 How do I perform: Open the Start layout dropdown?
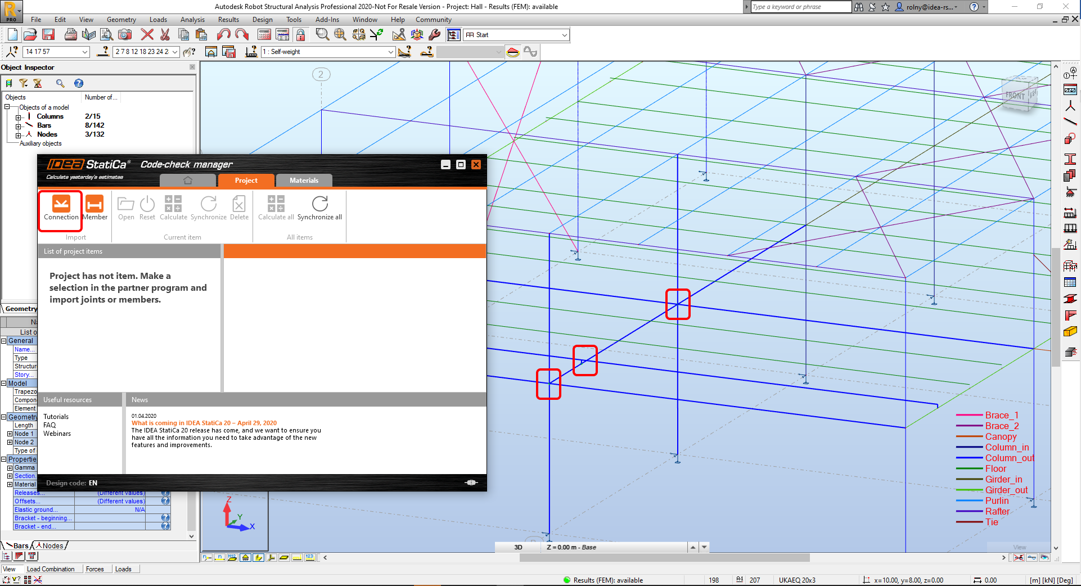(x=564, y=35)
